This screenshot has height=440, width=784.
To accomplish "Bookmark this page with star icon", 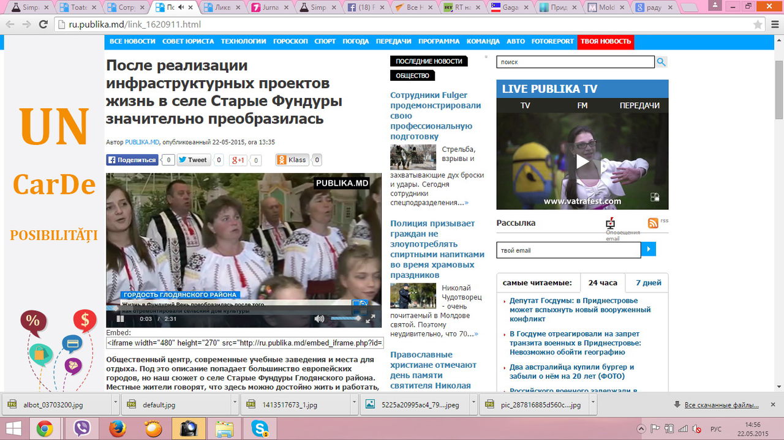I will click(758, 24).
